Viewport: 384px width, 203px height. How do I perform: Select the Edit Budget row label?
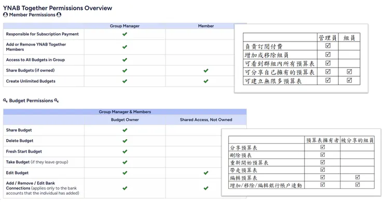point(17,173)
